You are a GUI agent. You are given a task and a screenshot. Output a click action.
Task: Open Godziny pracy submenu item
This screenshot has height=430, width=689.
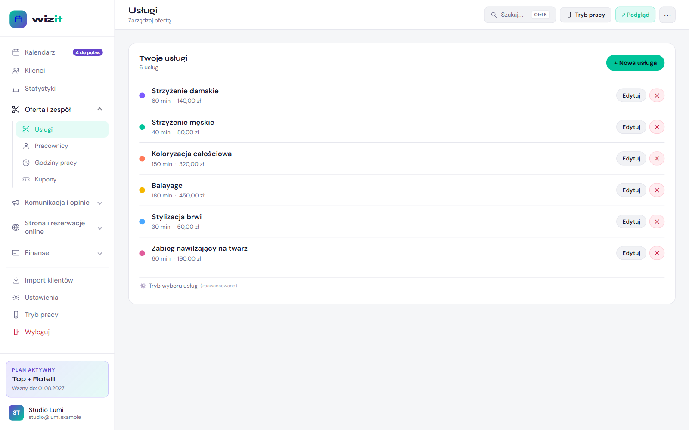pyautogui.click(x=62, y=163)
